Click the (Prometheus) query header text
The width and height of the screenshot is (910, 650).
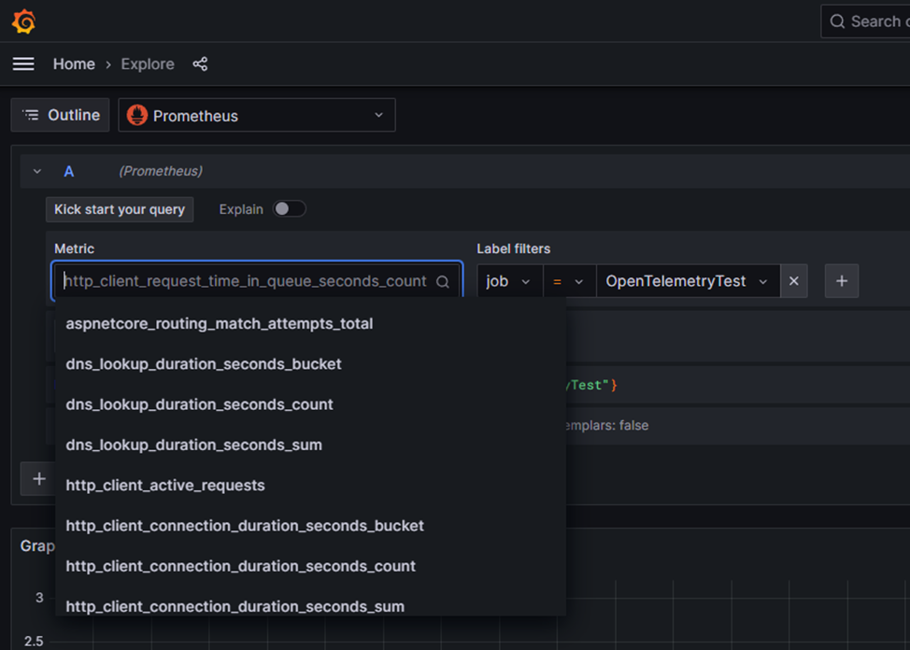(x=161, y=171)
